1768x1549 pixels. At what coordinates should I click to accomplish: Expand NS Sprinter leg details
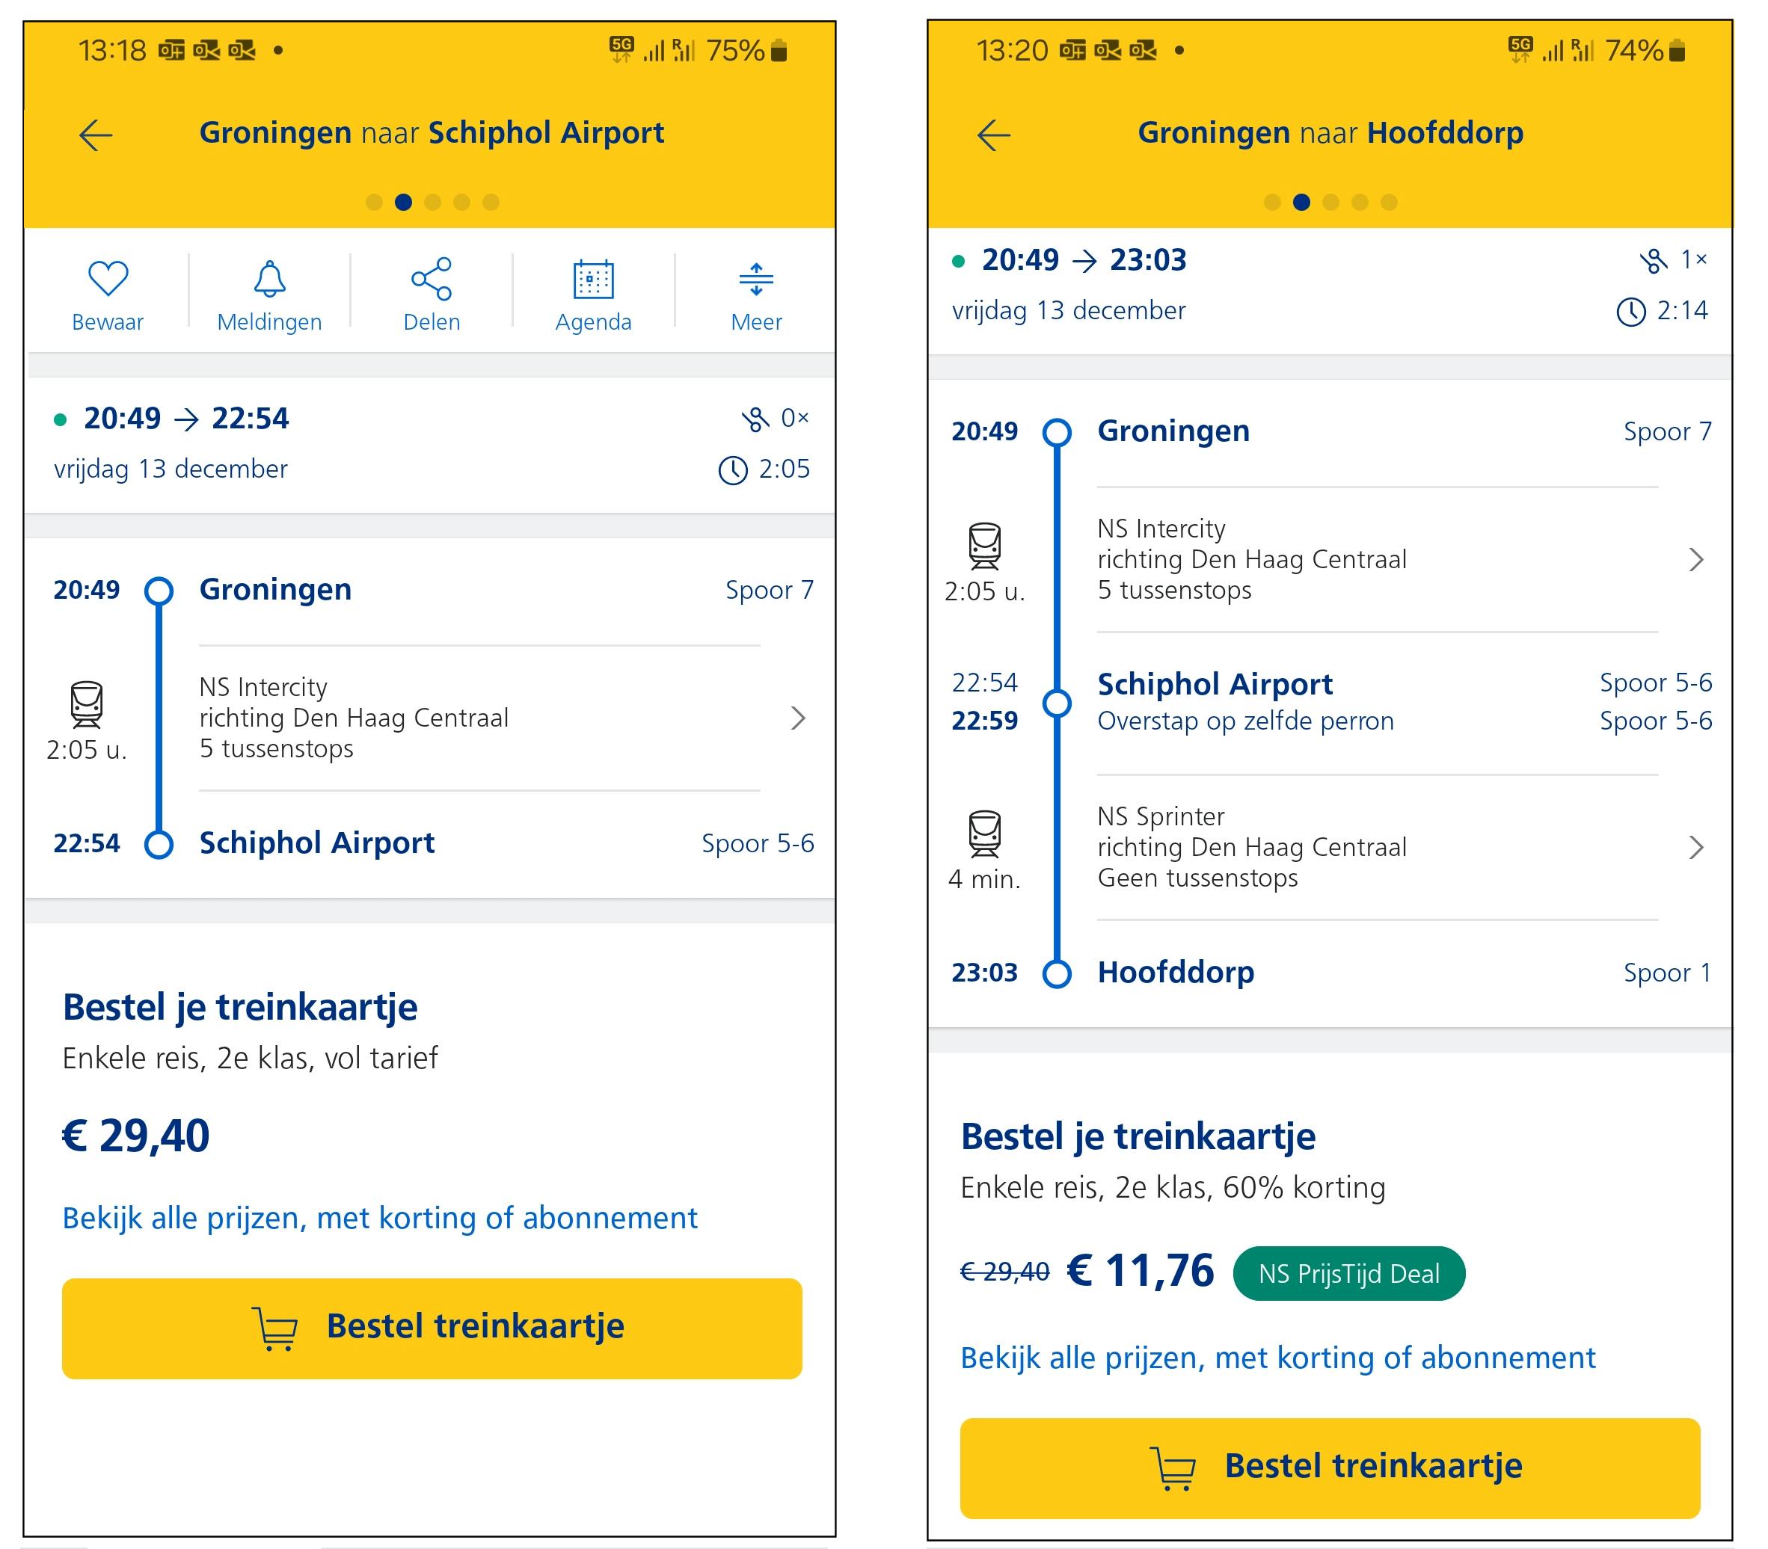click(1695, 847)
